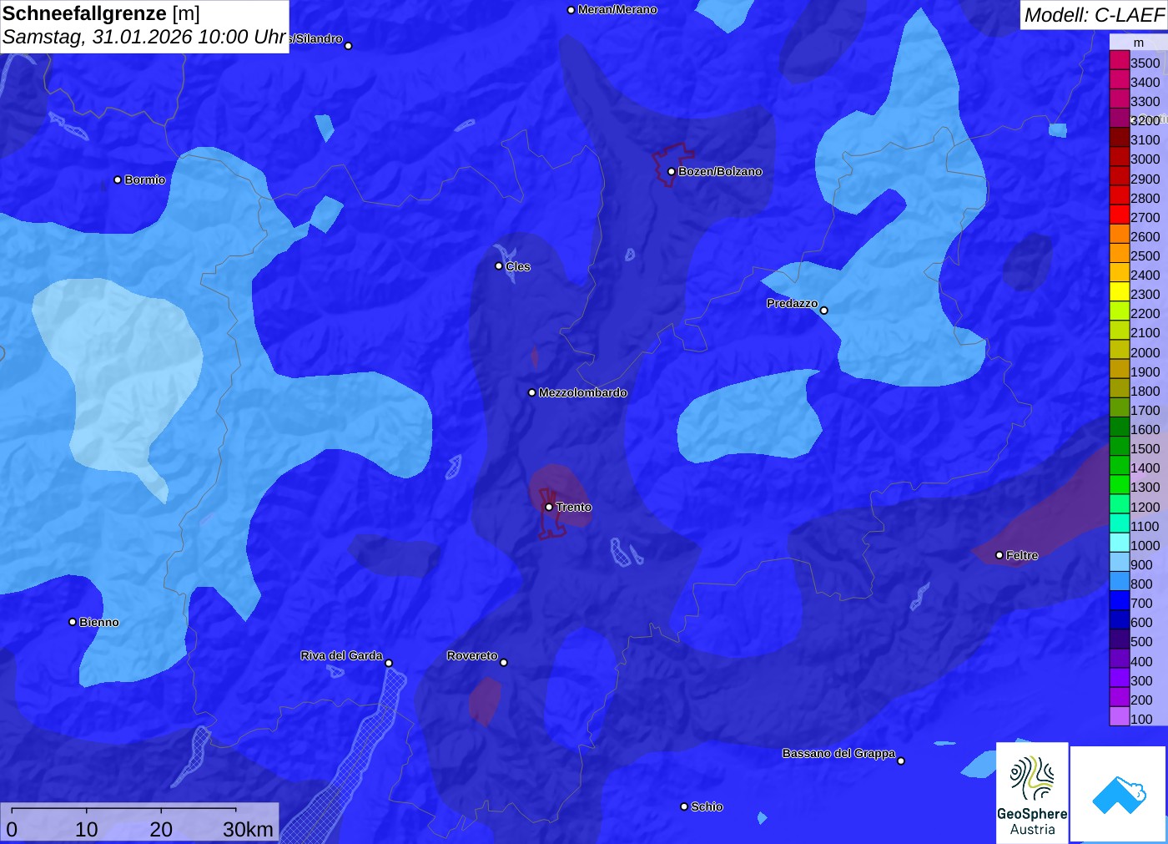Click the Predazzo label
This screenshot has height=844, width=1168.
[792, 303]
